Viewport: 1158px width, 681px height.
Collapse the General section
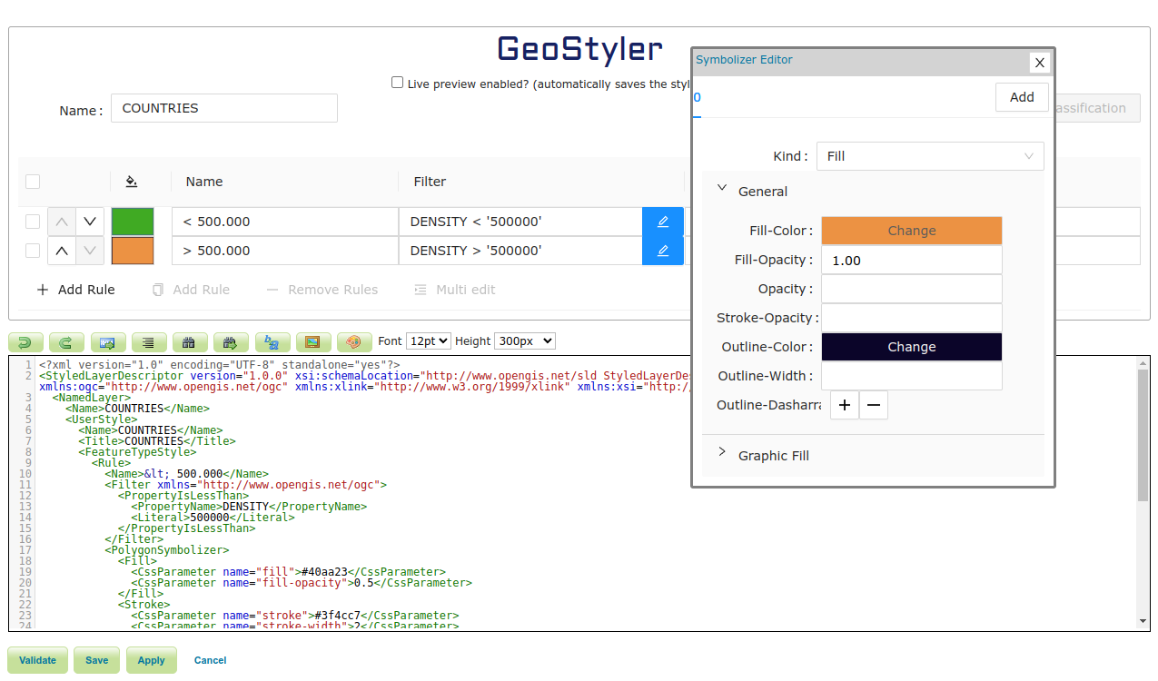(722, 188)
